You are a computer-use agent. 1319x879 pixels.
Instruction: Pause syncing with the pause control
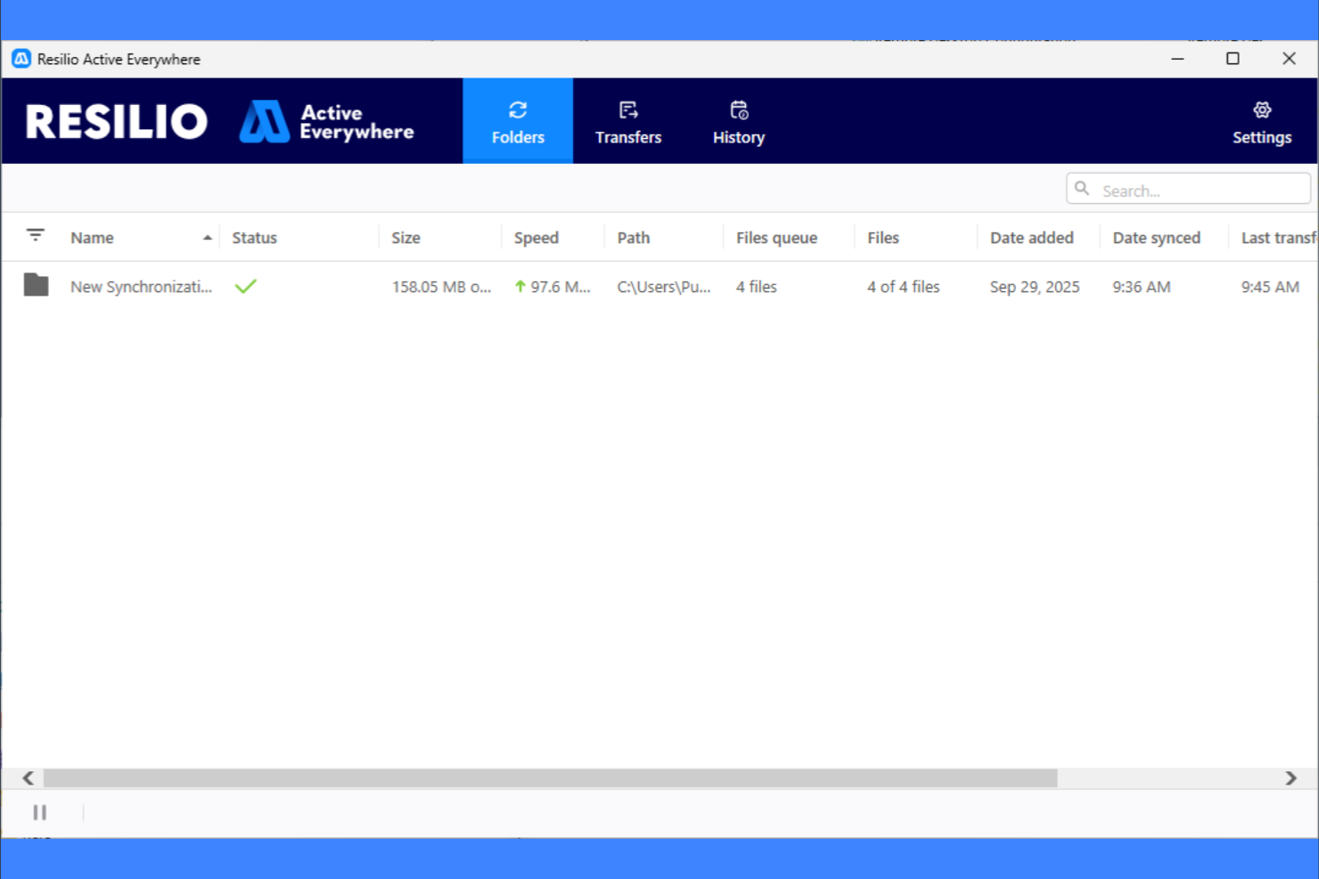tap(39, 812)
